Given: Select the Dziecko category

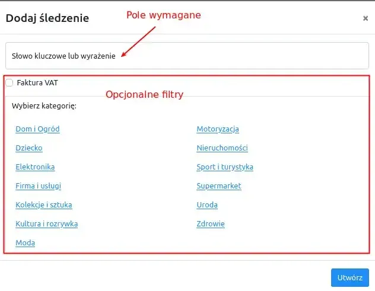Looking at the screenshot, I should pyautogui.click(x=29, y=148).
